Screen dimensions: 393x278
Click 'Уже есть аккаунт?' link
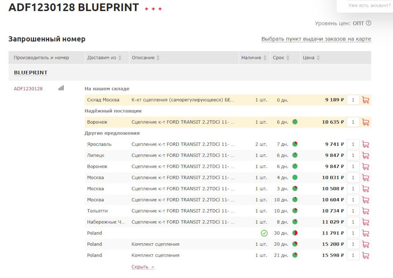[x=369, y=5]
